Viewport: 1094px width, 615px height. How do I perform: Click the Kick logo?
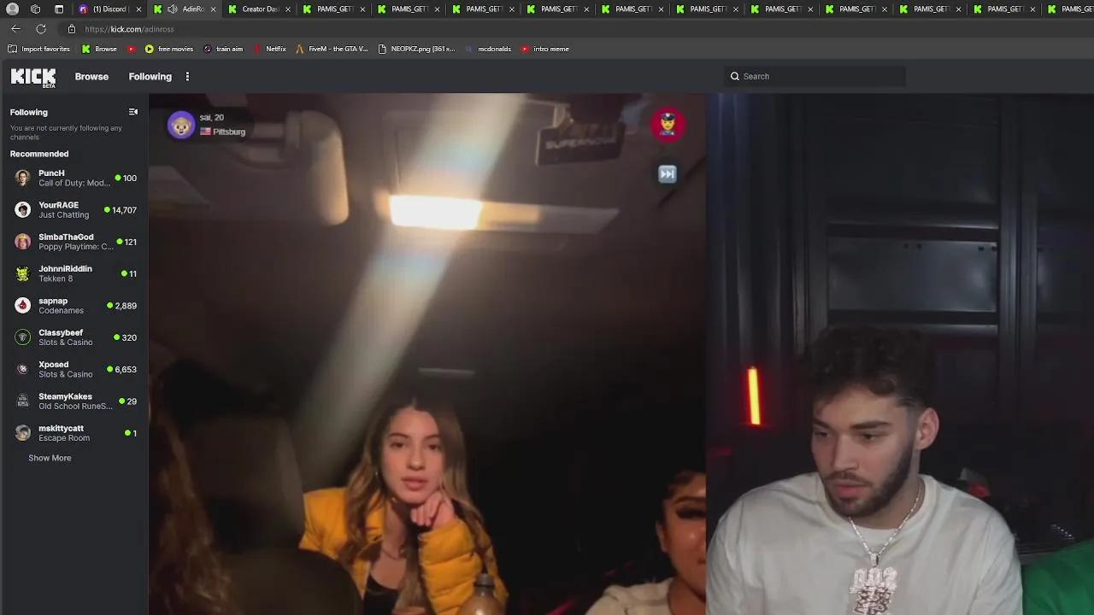(x=32, y=76)
